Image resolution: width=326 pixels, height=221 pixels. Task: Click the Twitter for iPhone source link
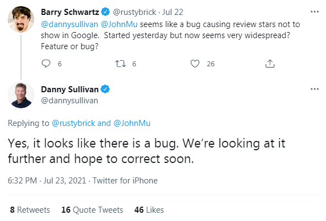(125, 180)
